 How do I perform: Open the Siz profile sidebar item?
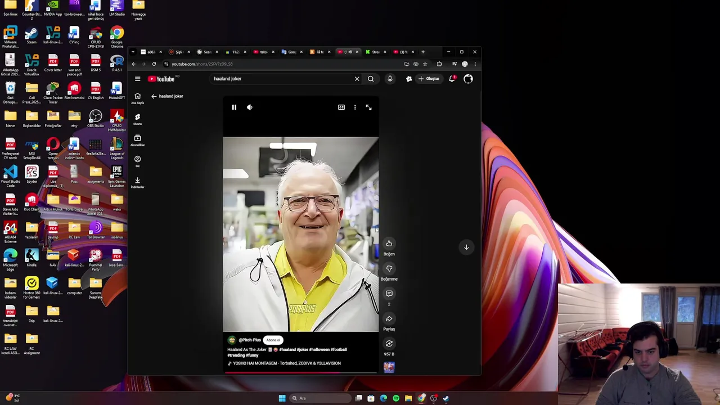(x=137, y=161)
